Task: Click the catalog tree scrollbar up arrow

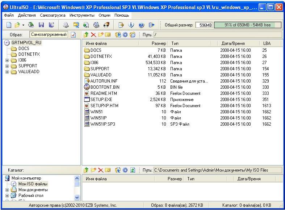Action: [77, 178]
